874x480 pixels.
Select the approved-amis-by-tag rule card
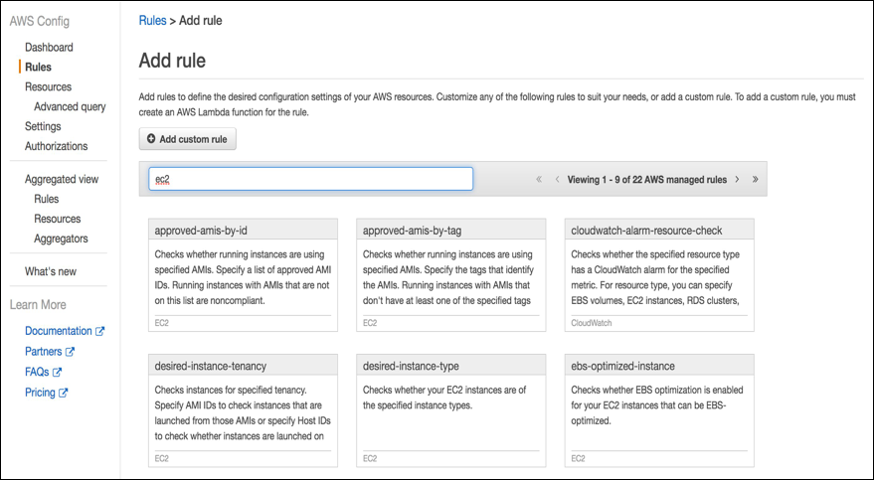451,275
